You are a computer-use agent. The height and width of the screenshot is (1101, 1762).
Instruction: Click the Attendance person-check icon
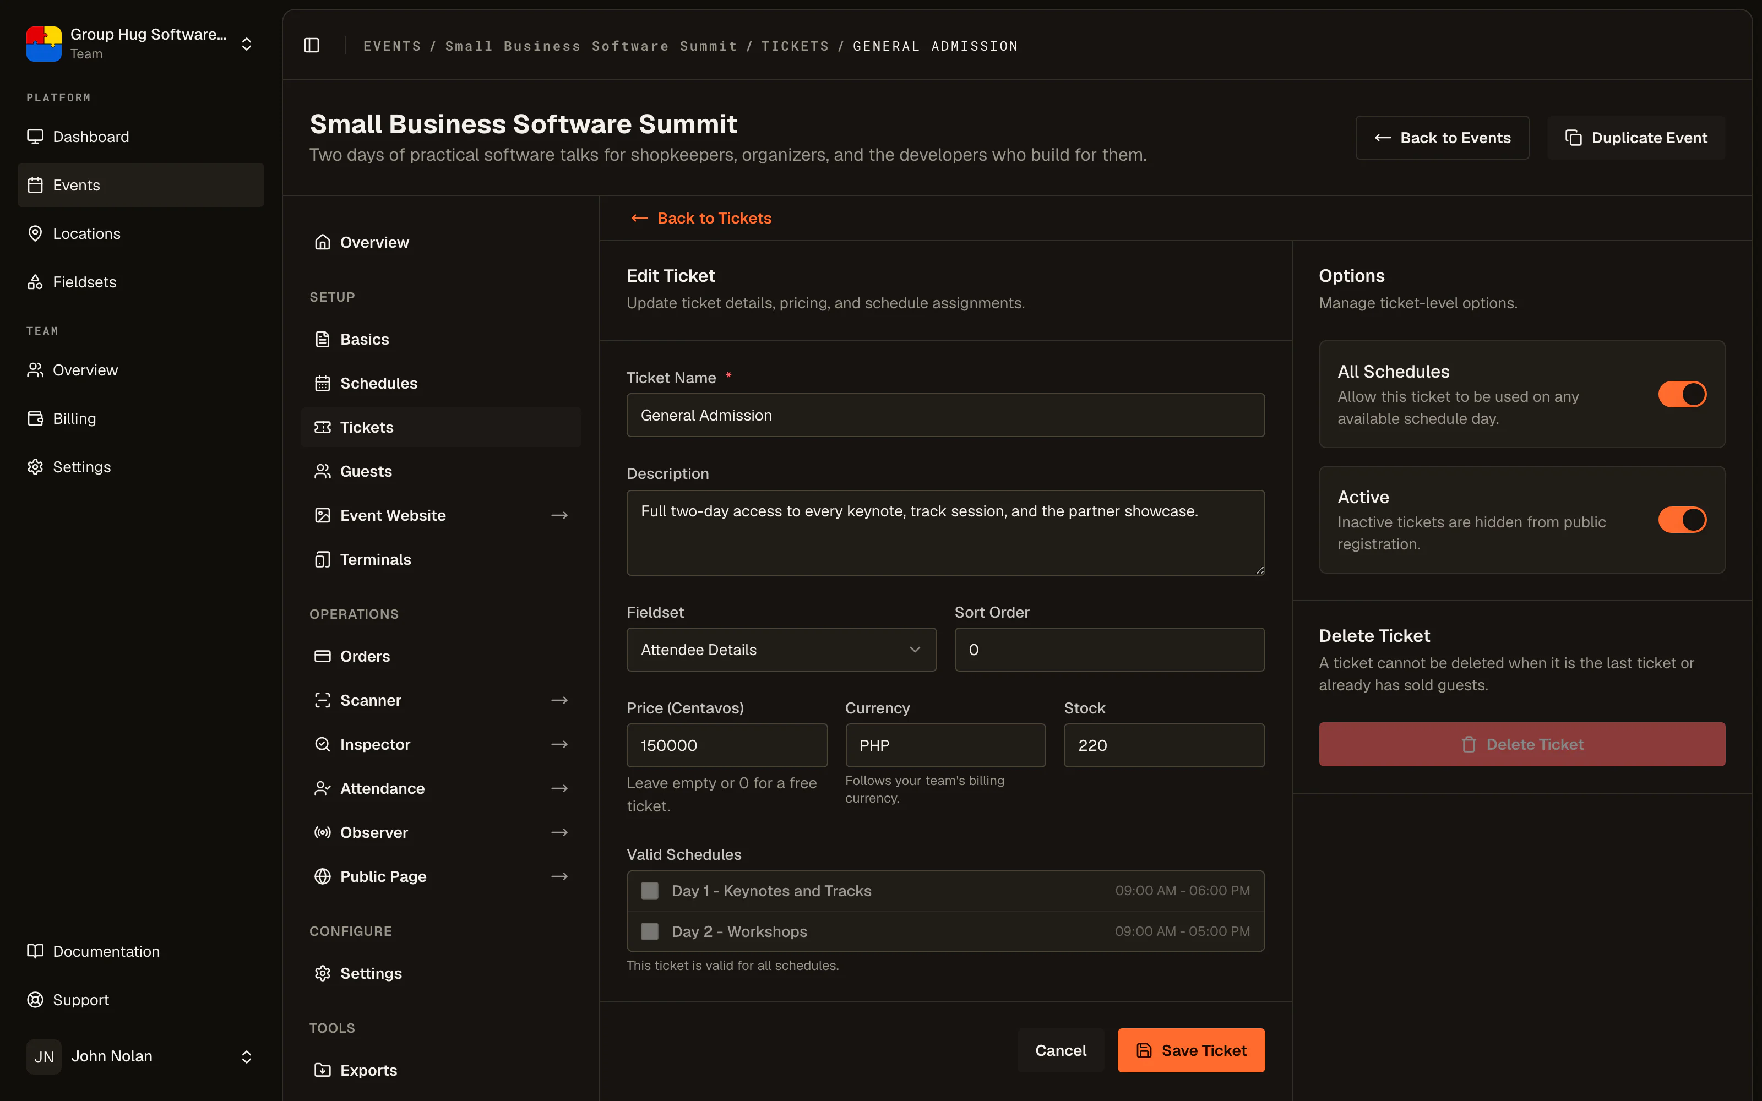[323, 789]
